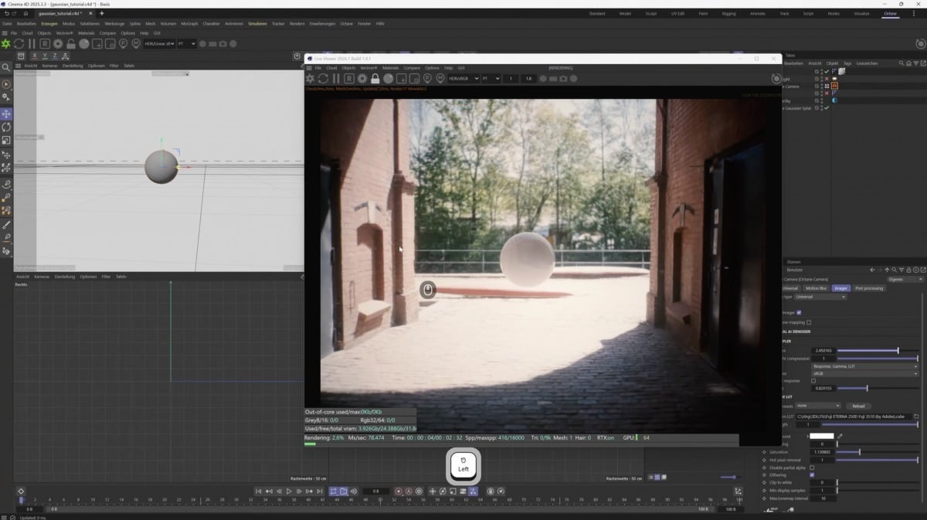Toggle the lock resolution padlock in Live Viewer
Viewport: 927px width, 520px height.
(375, 79)
